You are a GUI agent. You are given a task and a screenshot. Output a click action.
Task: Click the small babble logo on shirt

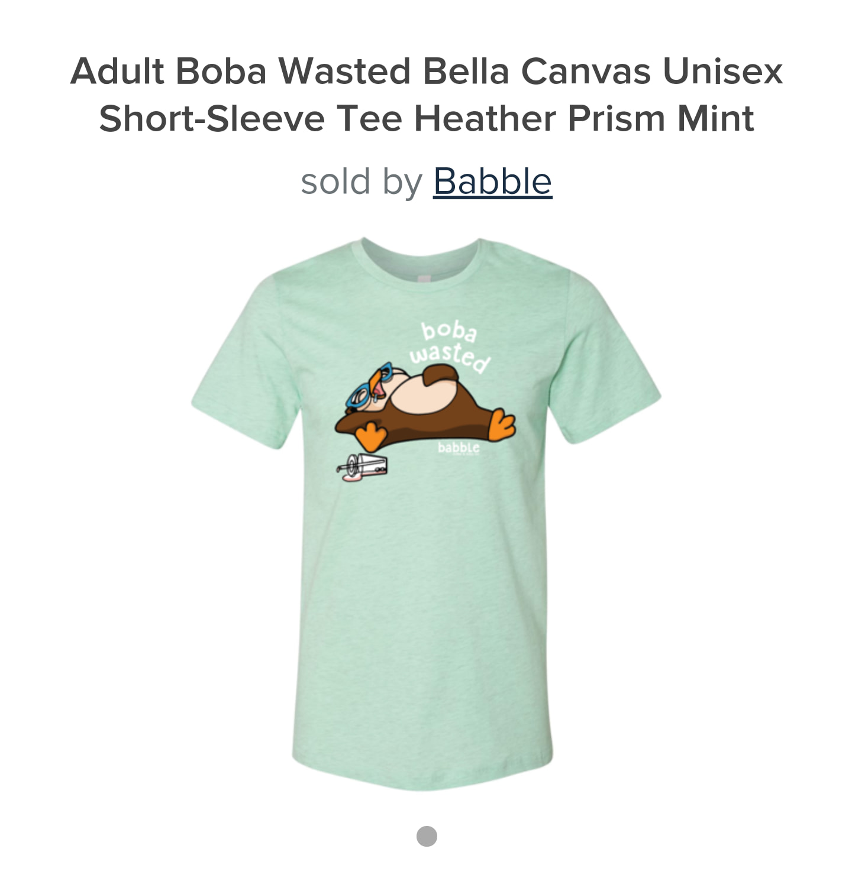[458, 449]
